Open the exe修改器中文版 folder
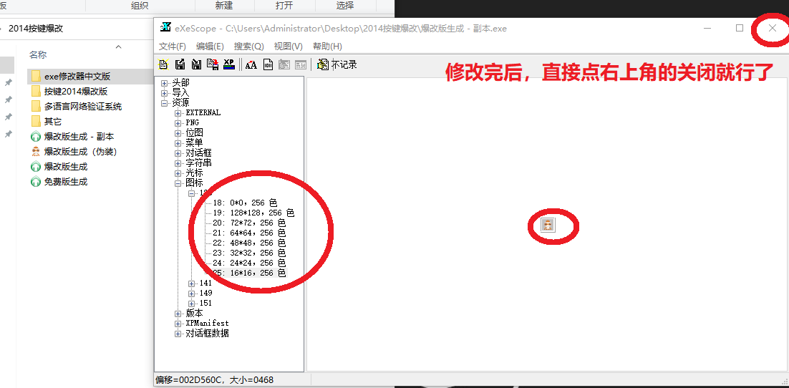 pos(77,77)
